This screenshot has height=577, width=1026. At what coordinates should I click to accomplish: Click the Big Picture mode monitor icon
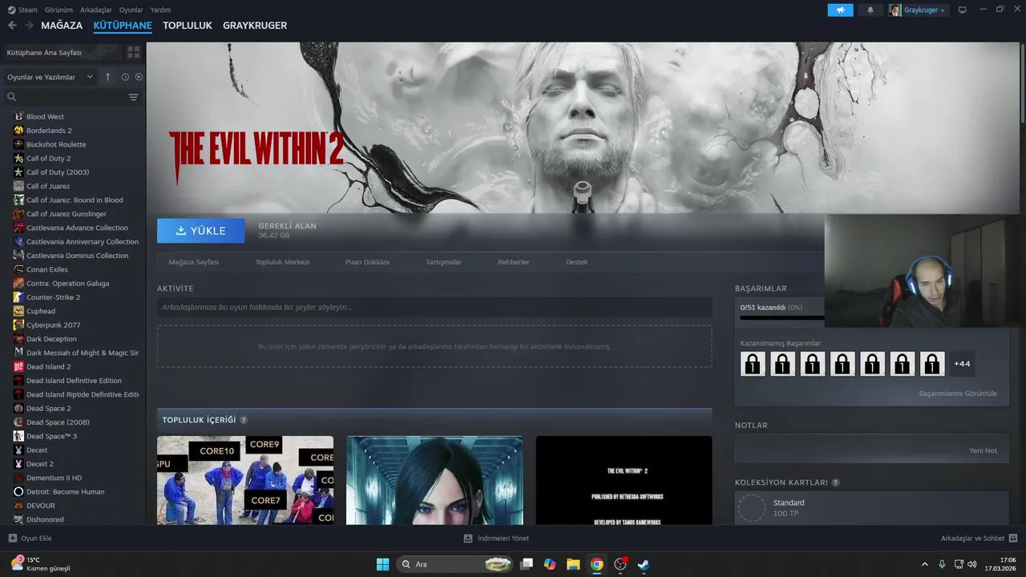[x=962, y=10]
